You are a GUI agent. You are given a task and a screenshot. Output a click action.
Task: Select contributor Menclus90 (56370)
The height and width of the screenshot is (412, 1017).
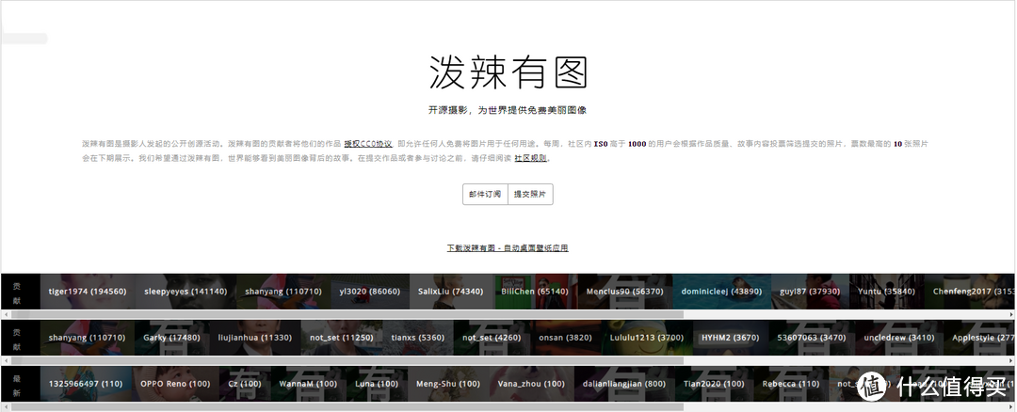coord(624,292)
